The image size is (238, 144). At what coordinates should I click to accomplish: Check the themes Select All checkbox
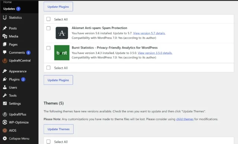click(48, 141)
